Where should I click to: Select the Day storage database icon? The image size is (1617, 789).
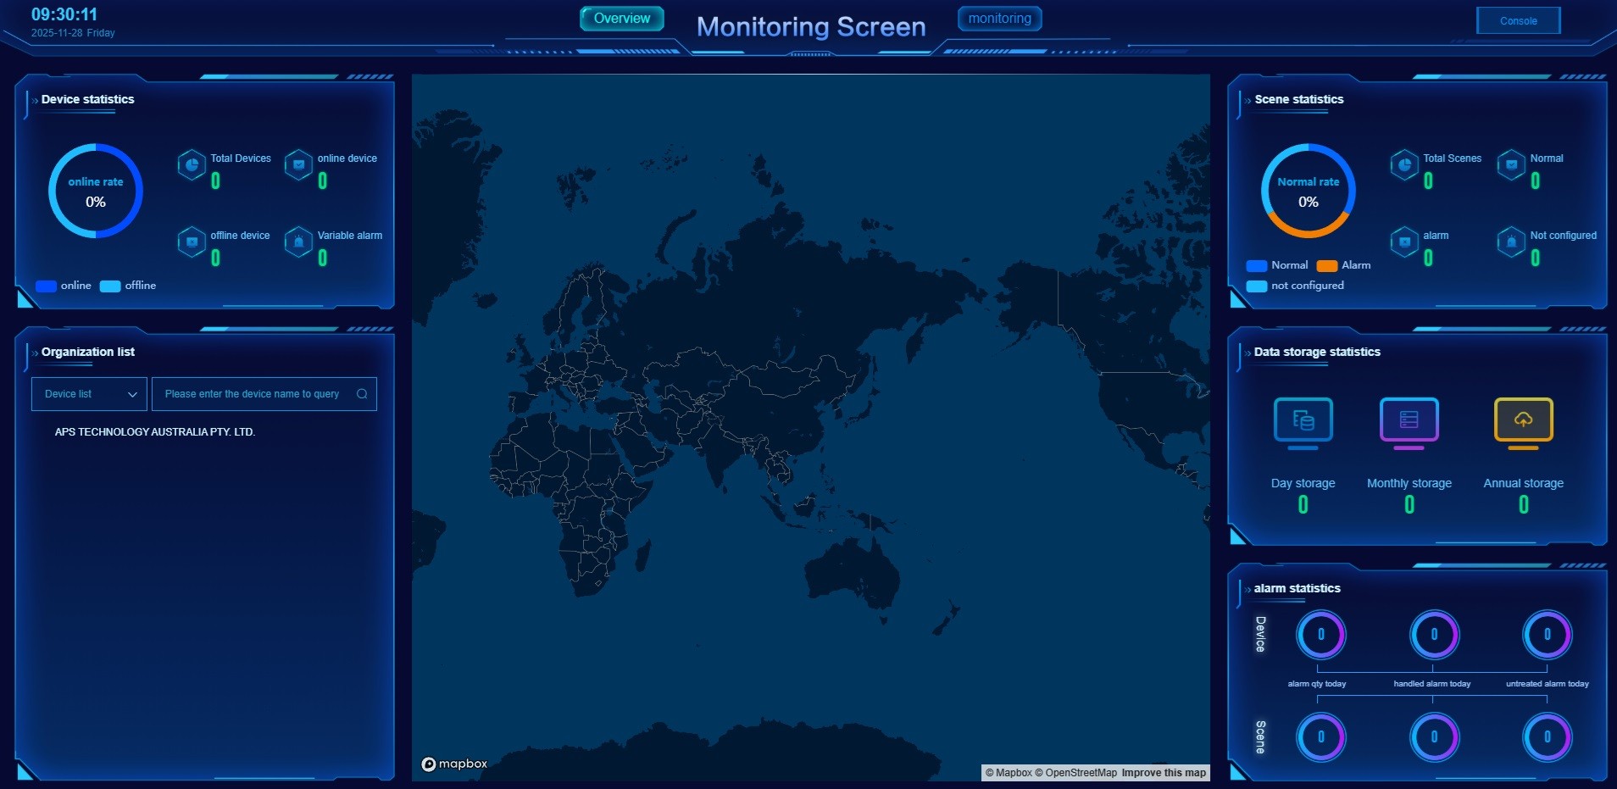pos(1303,422)
